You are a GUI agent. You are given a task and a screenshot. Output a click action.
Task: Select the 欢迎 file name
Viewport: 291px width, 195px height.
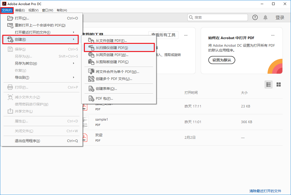tap(99, 135)
